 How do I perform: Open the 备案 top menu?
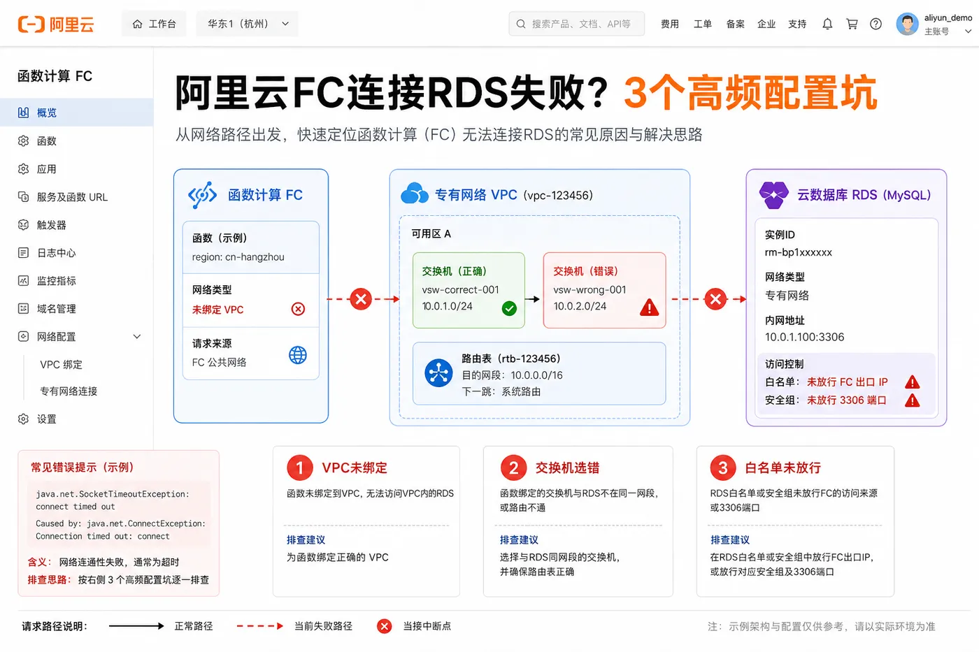point(735,24)
